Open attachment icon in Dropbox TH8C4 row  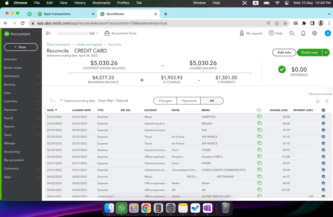(x=260, y=156)
